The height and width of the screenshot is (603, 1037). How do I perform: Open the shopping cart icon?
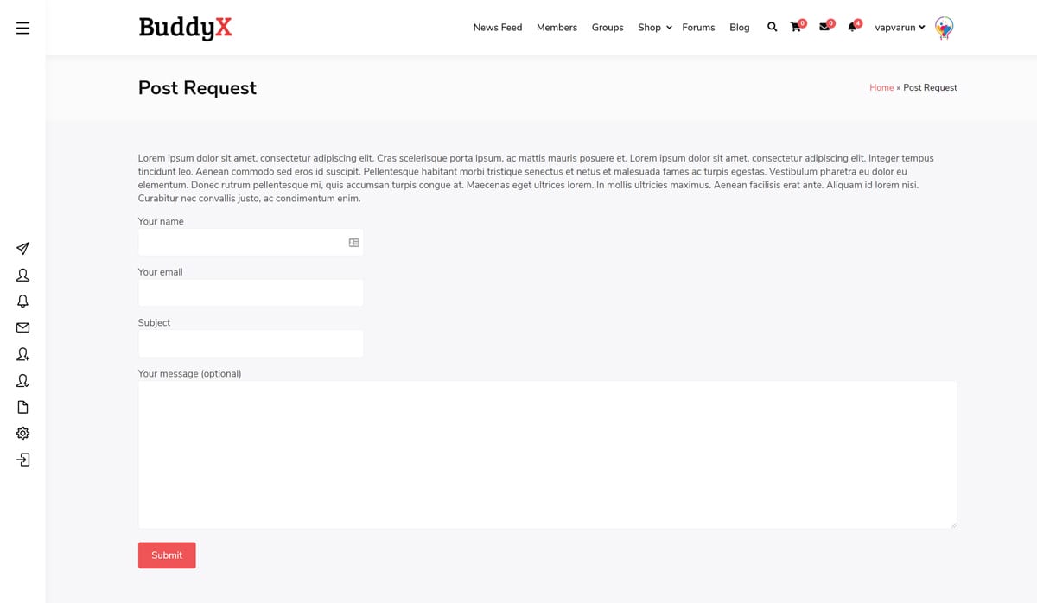coord(796,28)
